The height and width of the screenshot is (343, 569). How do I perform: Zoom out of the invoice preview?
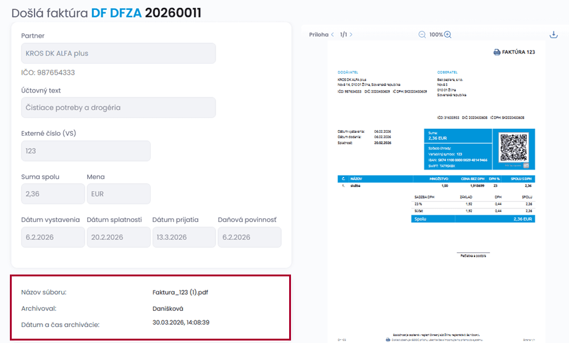422,35
